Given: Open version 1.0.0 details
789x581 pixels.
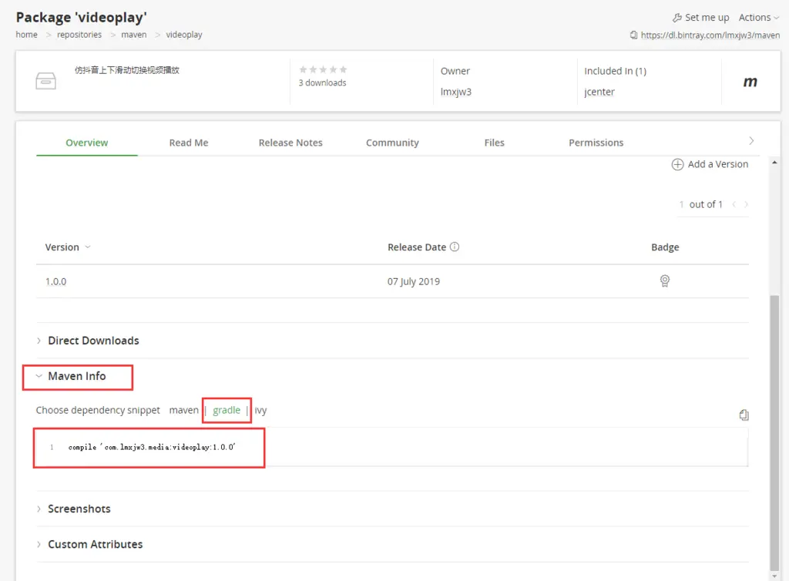Looking at the screenshot, I should pyautogui.click(x=55, y=282).
